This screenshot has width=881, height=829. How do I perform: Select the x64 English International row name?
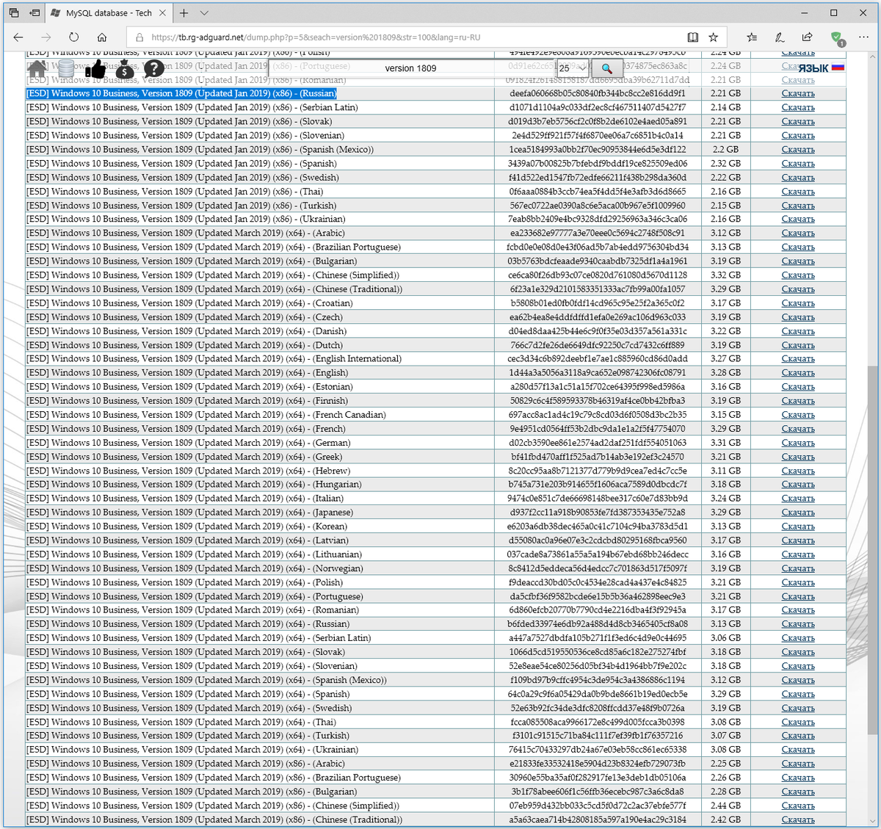pyautogui.click(x=214, y=358)
